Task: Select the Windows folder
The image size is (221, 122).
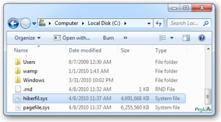Action: 34,80
